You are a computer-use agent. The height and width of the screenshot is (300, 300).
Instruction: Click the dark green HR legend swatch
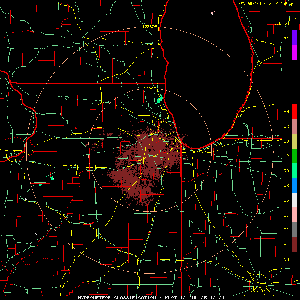pyautogui.click(x=294, y=156)
